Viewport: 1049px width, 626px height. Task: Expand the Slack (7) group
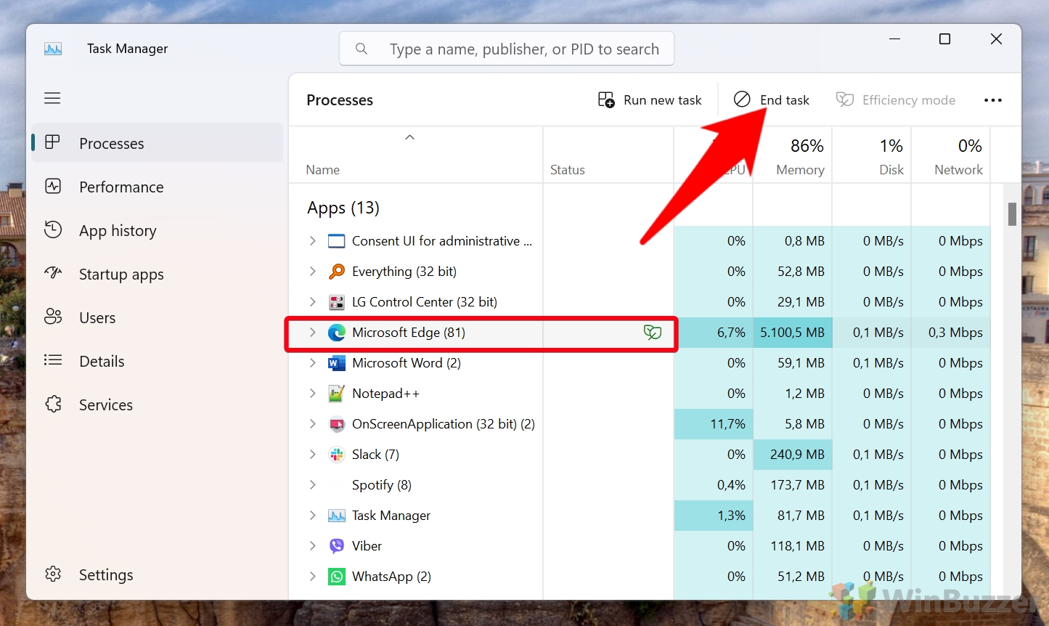pyautogui.click(x=312, y=455)
